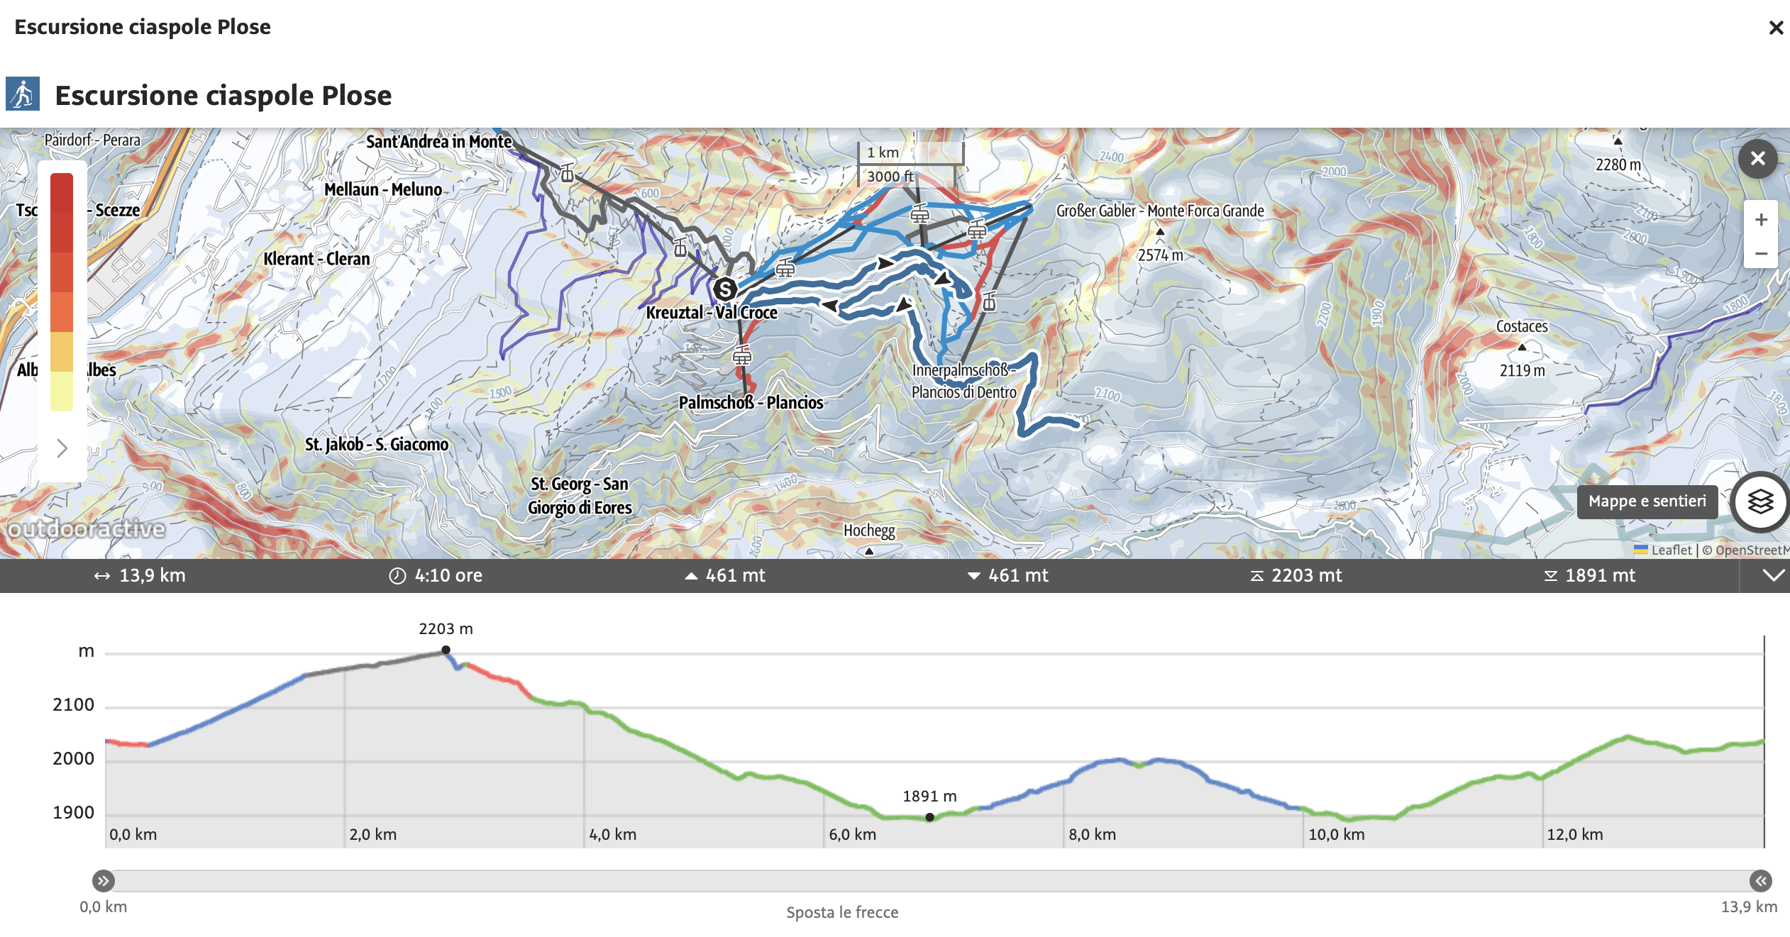This screenshot has width=1790, height=937.
Task: Click the gondola lift icon near Sant'Andrea
Action: 567,172
